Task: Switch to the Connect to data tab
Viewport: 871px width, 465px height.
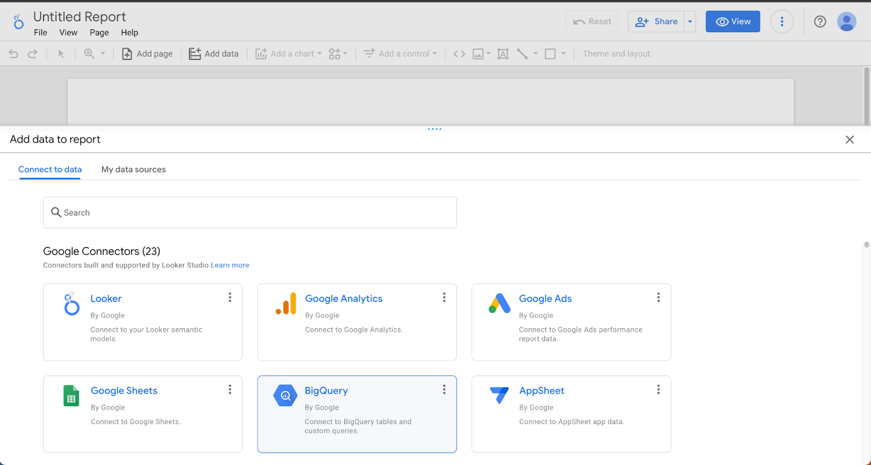Action: [x=50, y=169]
